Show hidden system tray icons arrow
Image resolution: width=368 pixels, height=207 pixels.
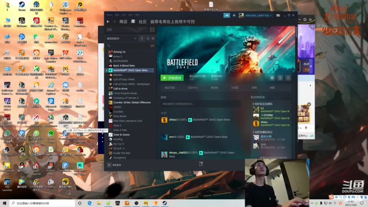(312, 203)
